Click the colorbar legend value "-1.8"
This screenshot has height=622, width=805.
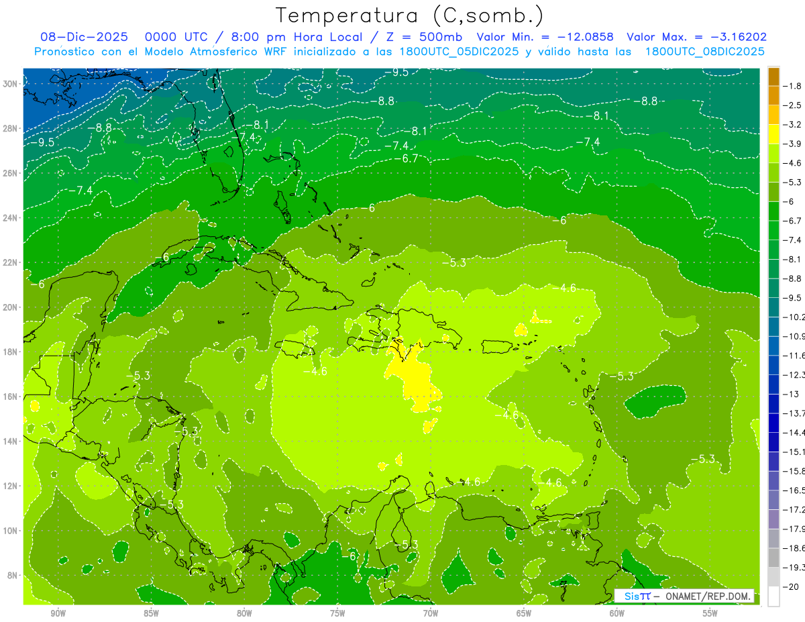pyautogui.click(x=792, y=86)
